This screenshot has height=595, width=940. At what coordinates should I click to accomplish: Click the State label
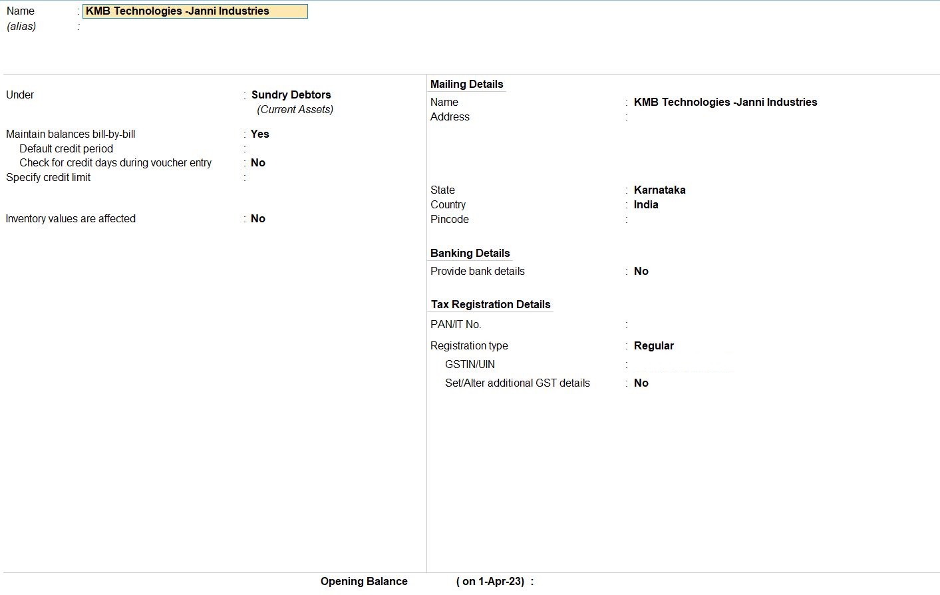click(442, 190)
